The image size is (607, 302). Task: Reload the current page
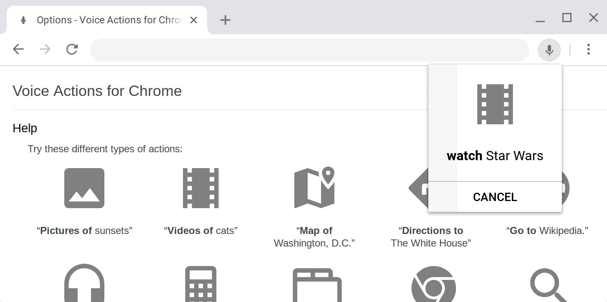point(72,49)
